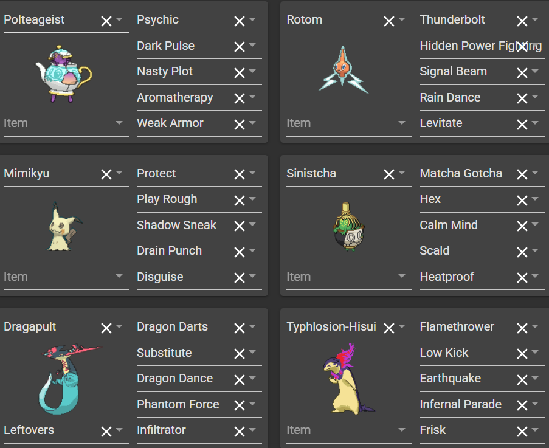Click the Sinistcha sprite image
The width and height of the screenshot is (549, 448).
(349, 227)
